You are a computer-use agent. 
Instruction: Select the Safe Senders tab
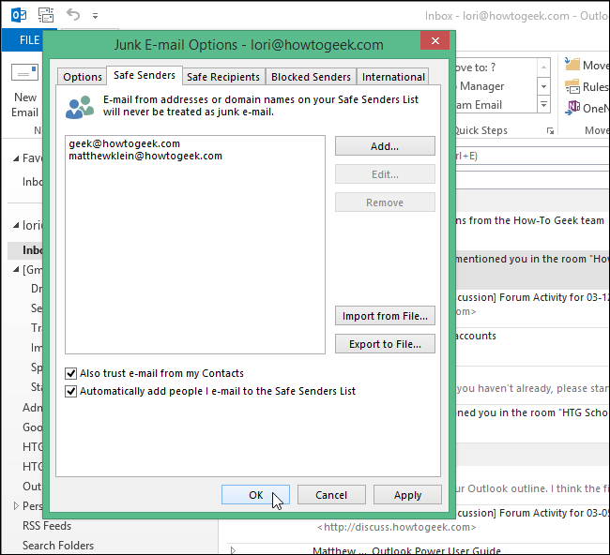145,75
